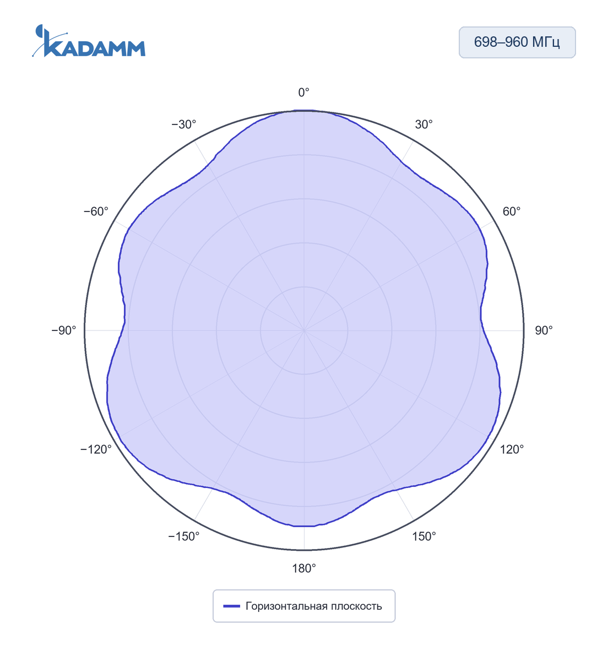Click the −60° angle label
This screenshot has width=608, height=667.
click(96, 212)
